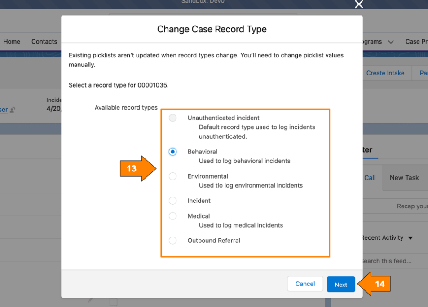Close the Change Case Record Type dialog
Screen dimensions: 428x307
tap(358, 4)
